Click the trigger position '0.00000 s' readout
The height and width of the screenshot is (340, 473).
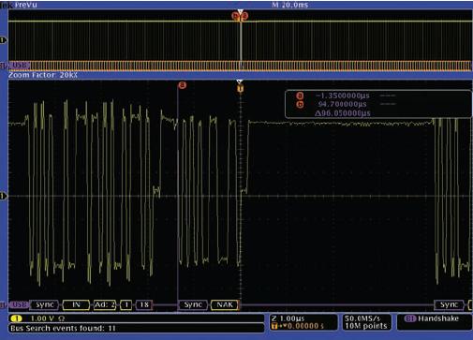pyautogui.click(x=305, y=326)
